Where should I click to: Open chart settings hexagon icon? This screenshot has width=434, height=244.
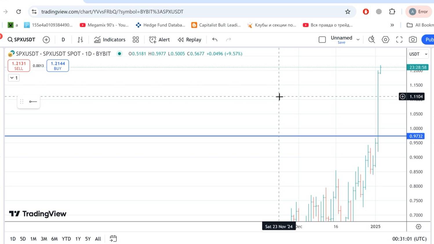(385, 40)
